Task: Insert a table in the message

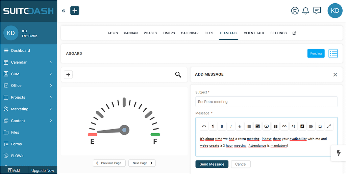Action: click(275, 126)
